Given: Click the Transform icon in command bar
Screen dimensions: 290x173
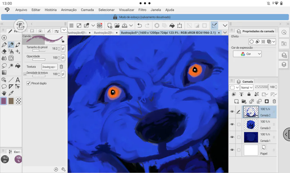Looking at the screenshot, I should click(x=179, y=25).
